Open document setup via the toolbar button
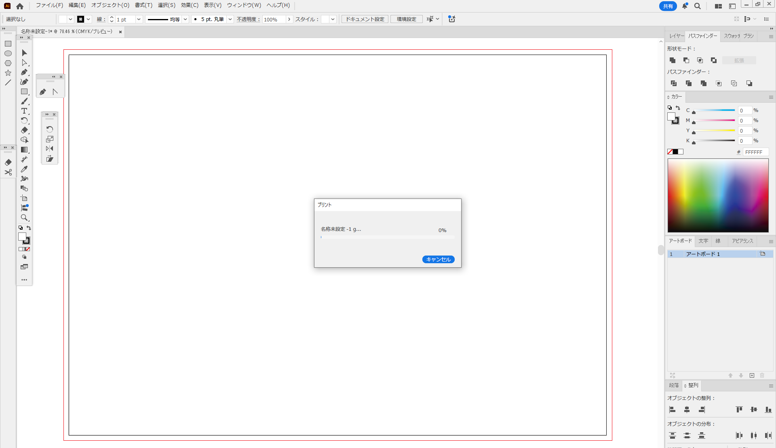 click(364, 19)
